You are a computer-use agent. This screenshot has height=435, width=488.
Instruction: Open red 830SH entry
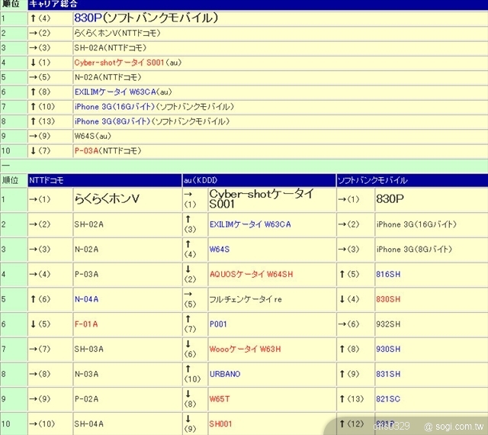pyautogui.click(x=388, y=299)
